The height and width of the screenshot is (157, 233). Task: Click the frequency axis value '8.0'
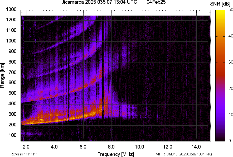(x=111, y=147)
